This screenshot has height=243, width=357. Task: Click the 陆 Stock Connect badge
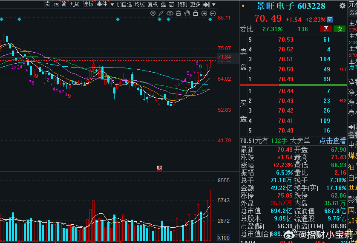click(x=330, y=20)
